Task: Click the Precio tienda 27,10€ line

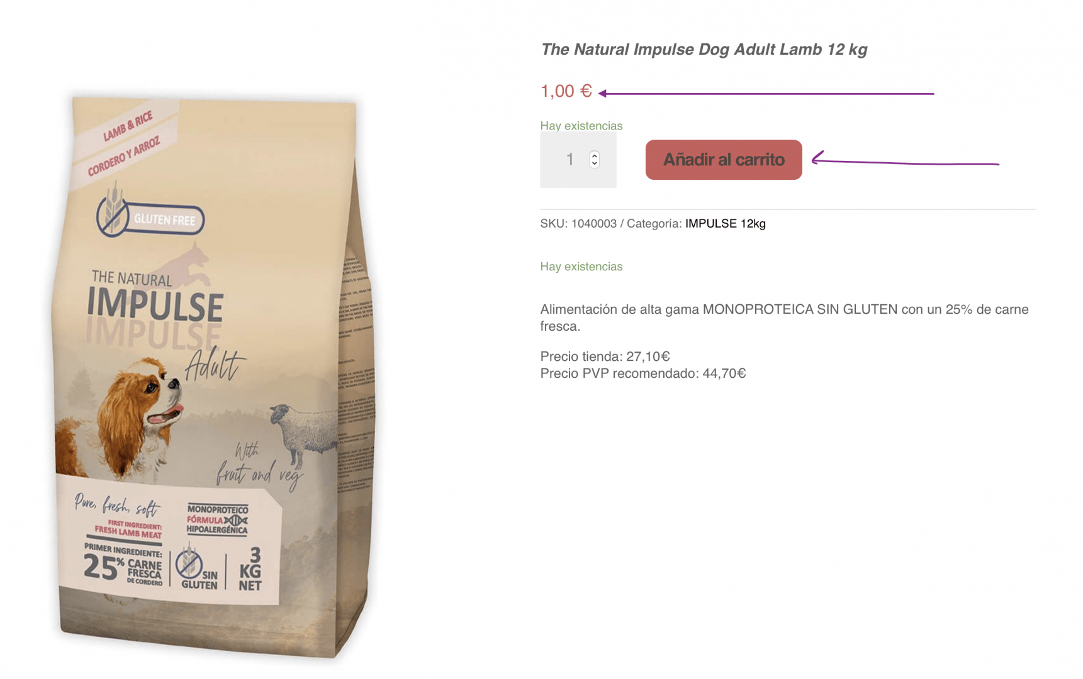Action: pos(605,356)
